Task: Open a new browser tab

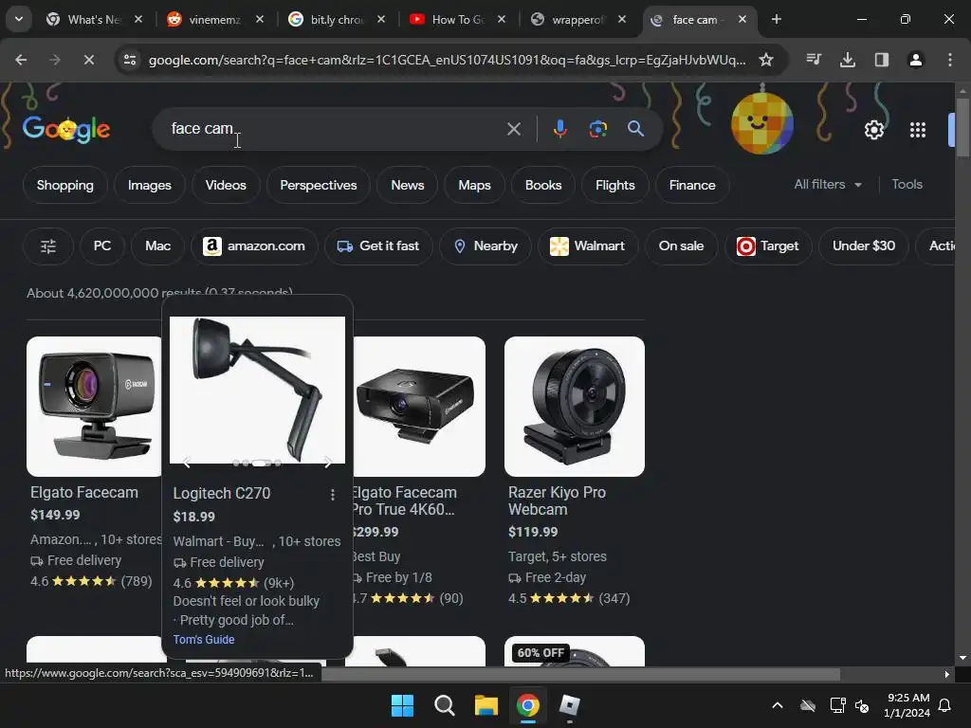Action: point(777,19)
